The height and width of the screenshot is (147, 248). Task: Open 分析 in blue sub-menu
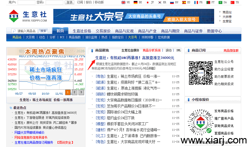click(x=52, y=37)
